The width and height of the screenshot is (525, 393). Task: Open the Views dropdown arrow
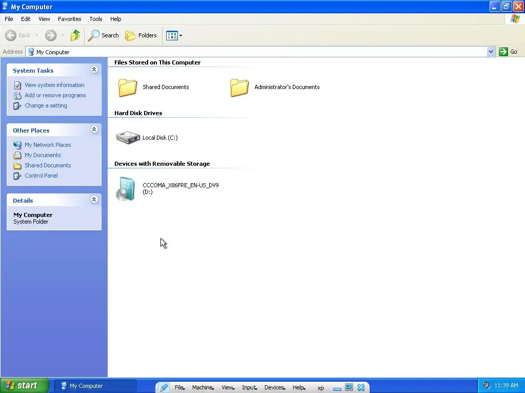click(x=181, y=35)
